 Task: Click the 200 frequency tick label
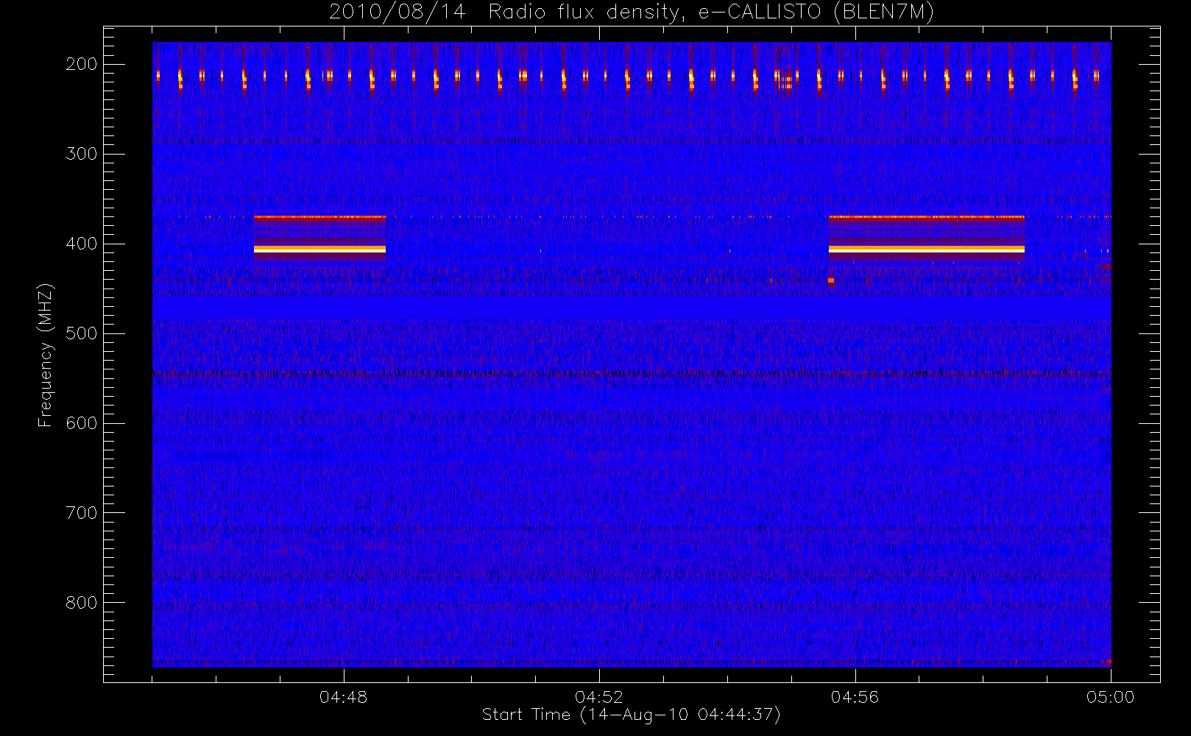point(81,64)
